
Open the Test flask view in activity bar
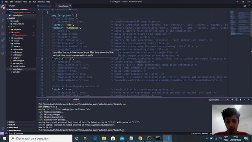pos(3,47)
